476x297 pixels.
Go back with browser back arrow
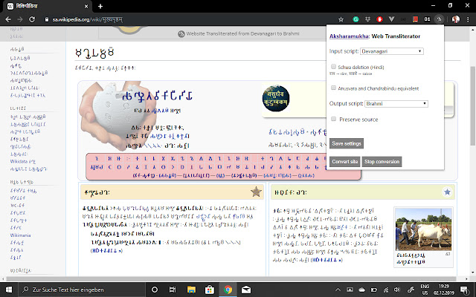8,19
